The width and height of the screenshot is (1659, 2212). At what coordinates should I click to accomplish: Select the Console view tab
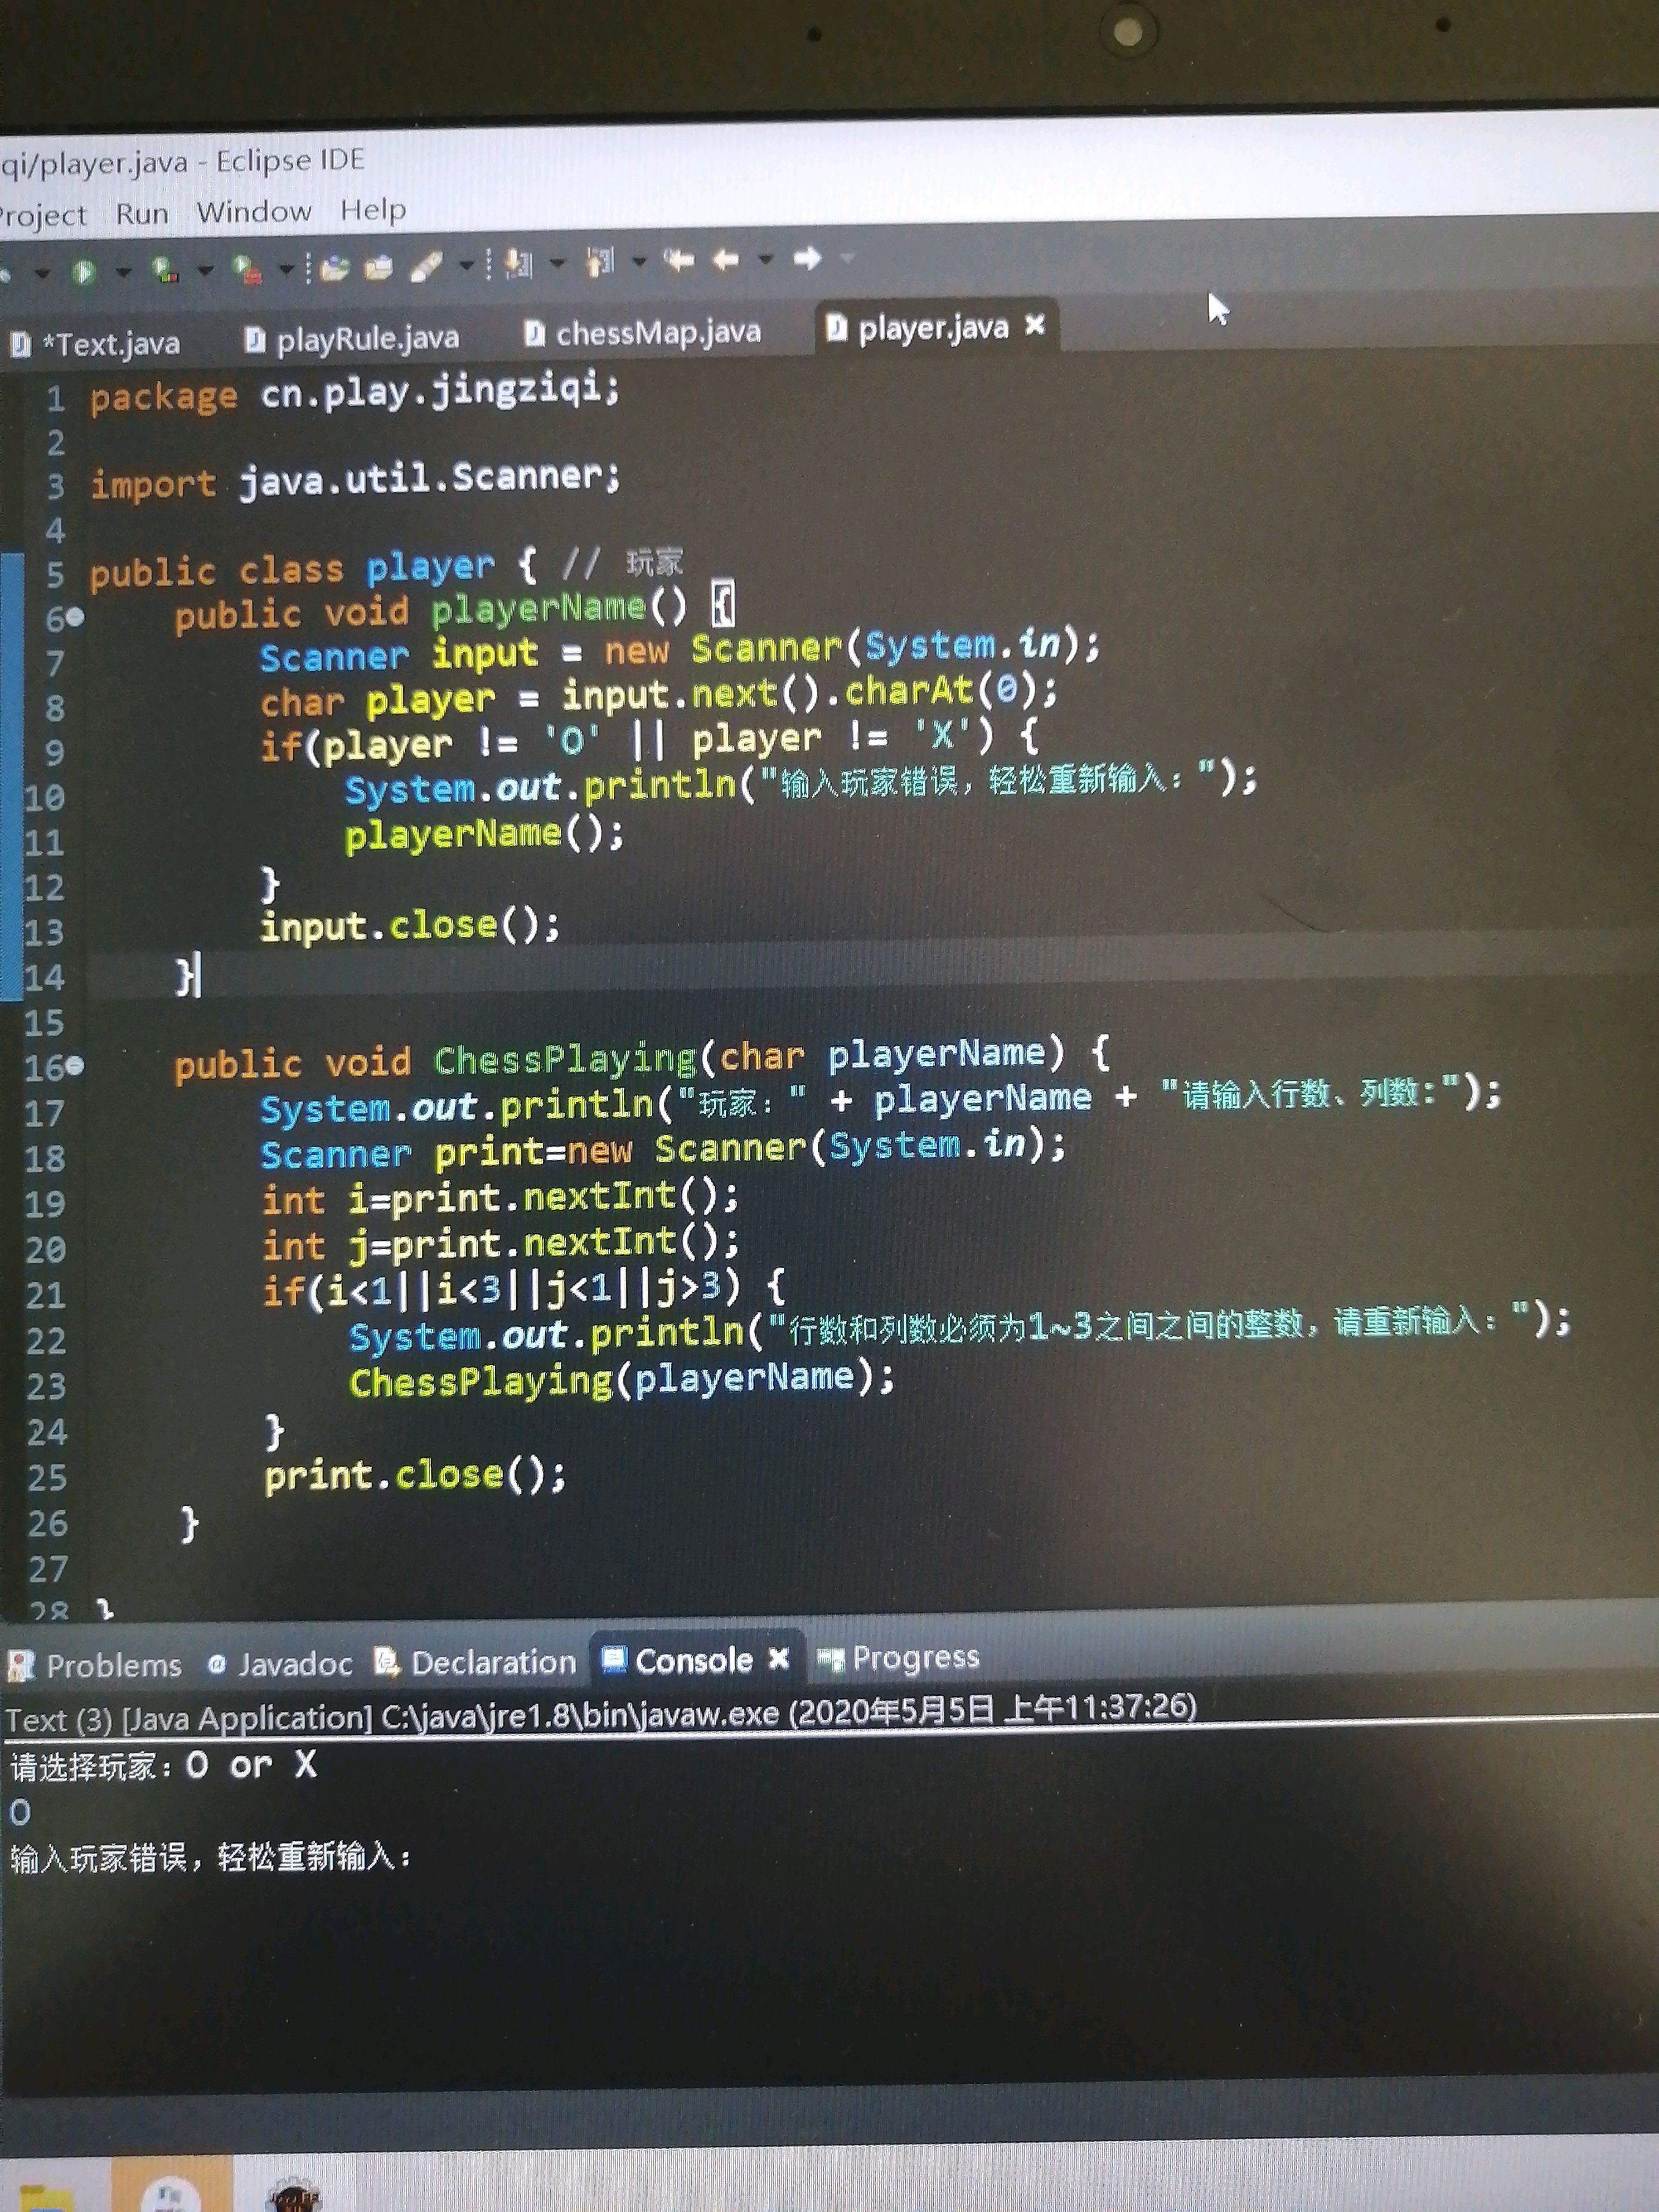click(694, 1661)
